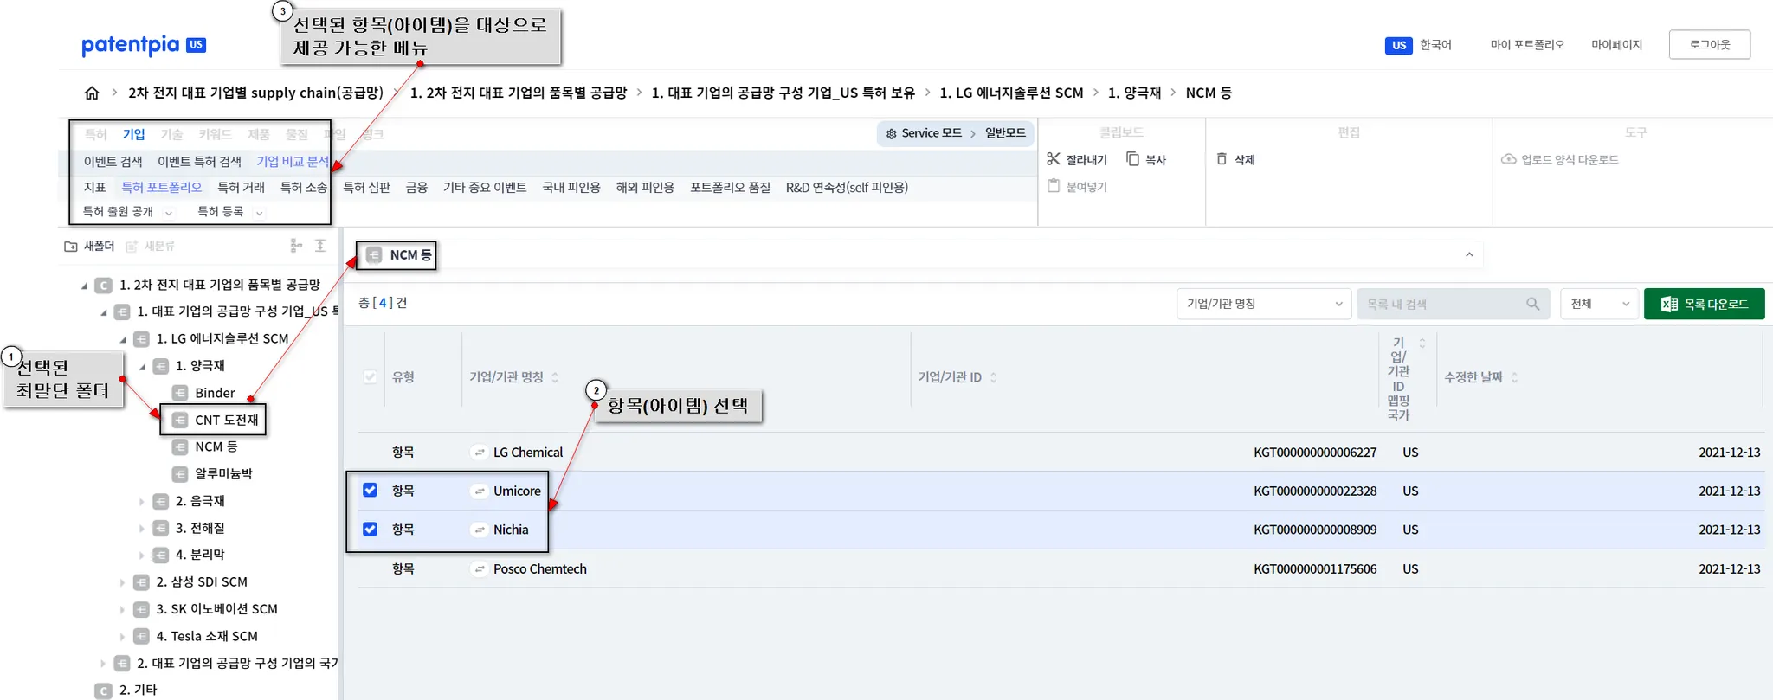This screenshot has height=700, width=1773.
Task: Open the 특허 심판 menu item
Action: coord(366,187)
